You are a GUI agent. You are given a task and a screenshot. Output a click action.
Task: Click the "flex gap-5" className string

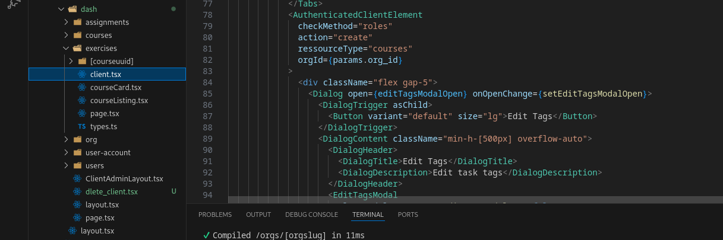(x=405, y=82)
